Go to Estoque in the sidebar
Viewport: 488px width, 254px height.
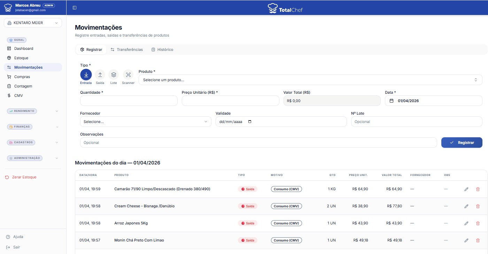[21, 58]
